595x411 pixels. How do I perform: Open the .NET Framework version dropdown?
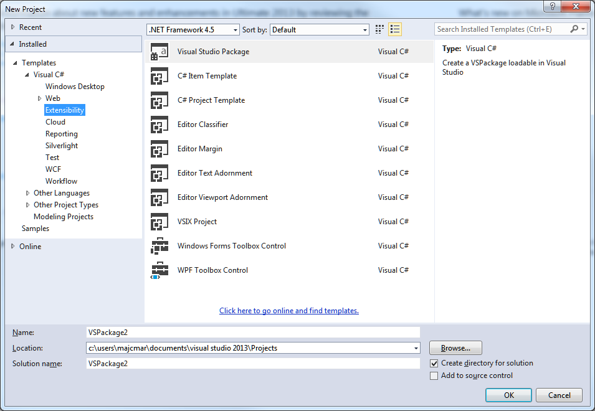pyautogui.click(x=193, y=29)
